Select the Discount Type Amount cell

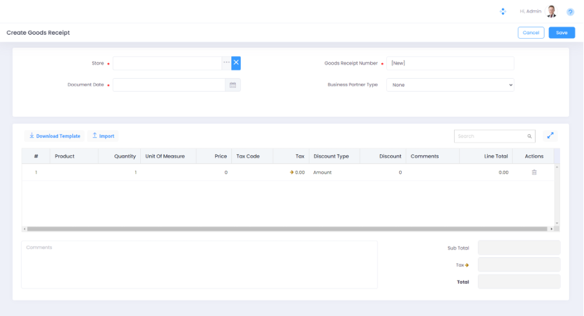tap(334, 172)
